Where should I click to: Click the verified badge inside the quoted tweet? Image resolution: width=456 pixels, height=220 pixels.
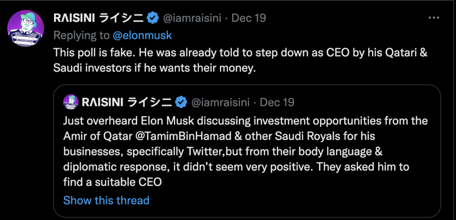[x=182, y=103]
